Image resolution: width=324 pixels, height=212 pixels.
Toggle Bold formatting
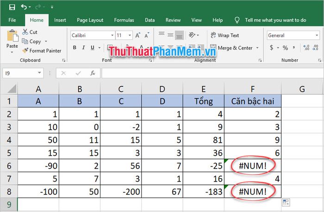75,48
